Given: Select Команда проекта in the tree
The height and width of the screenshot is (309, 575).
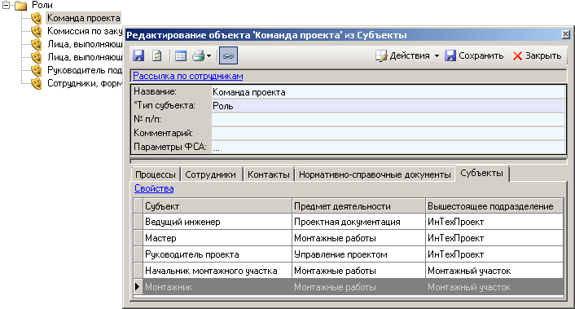Looking at the screenshot, I should point(84,18).
